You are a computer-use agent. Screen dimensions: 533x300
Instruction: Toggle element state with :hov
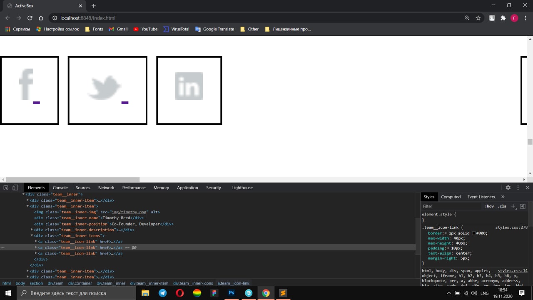click(489, 206)
